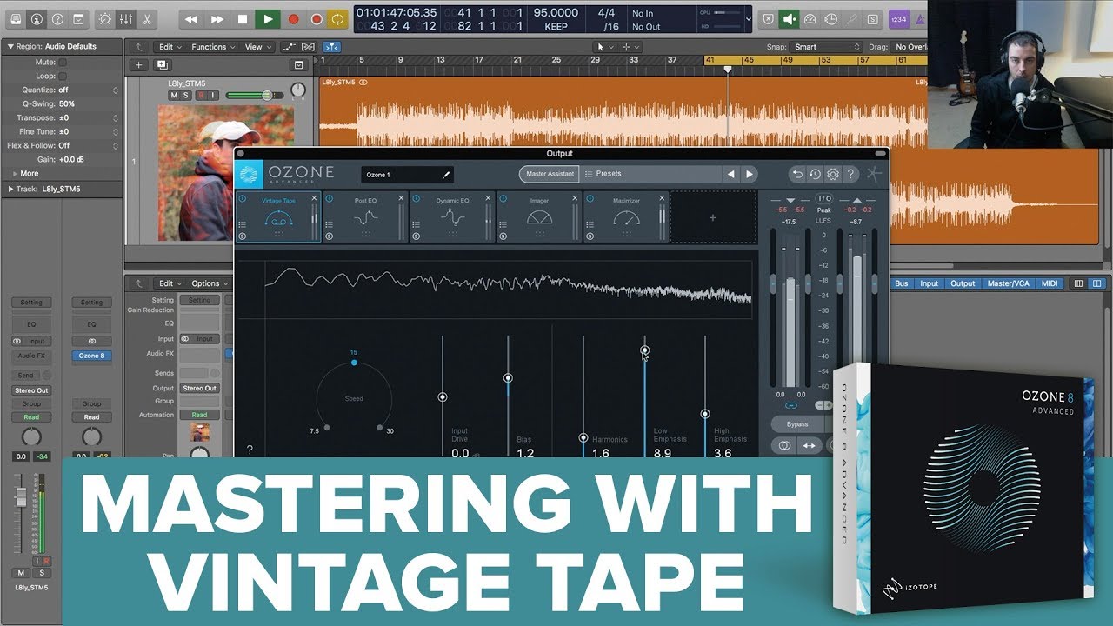Show the Mixer faders icon
Image resolution: width=1113 pixels, height=626 pixels.
click(x=126, y=18)
